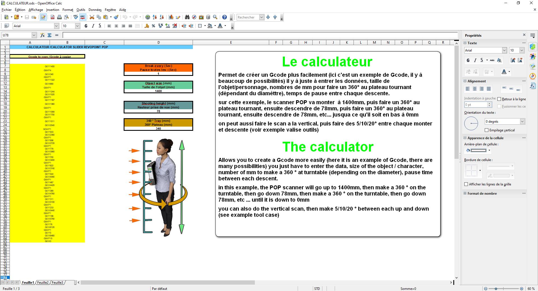The image size is (538, 291).
Task: Check Afficher les lignes de la grille
Action: pos(466,184)
